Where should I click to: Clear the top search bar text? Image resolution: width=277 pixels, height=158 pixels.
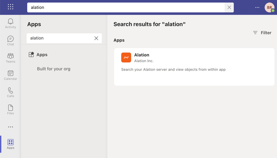tap(229, 7)
